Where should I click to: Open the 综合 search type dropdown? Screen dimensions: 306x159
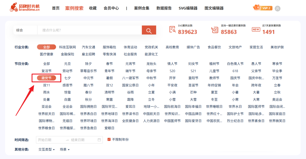click(x=25, y=30)
